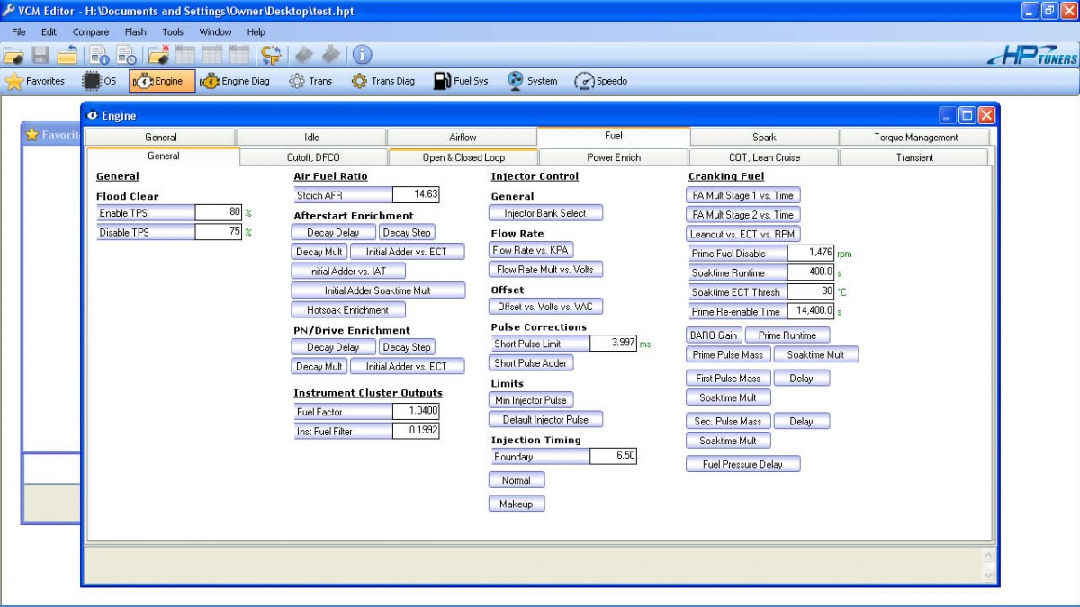
Task: Switch to the Airflow tab
Action: [463, 138]
